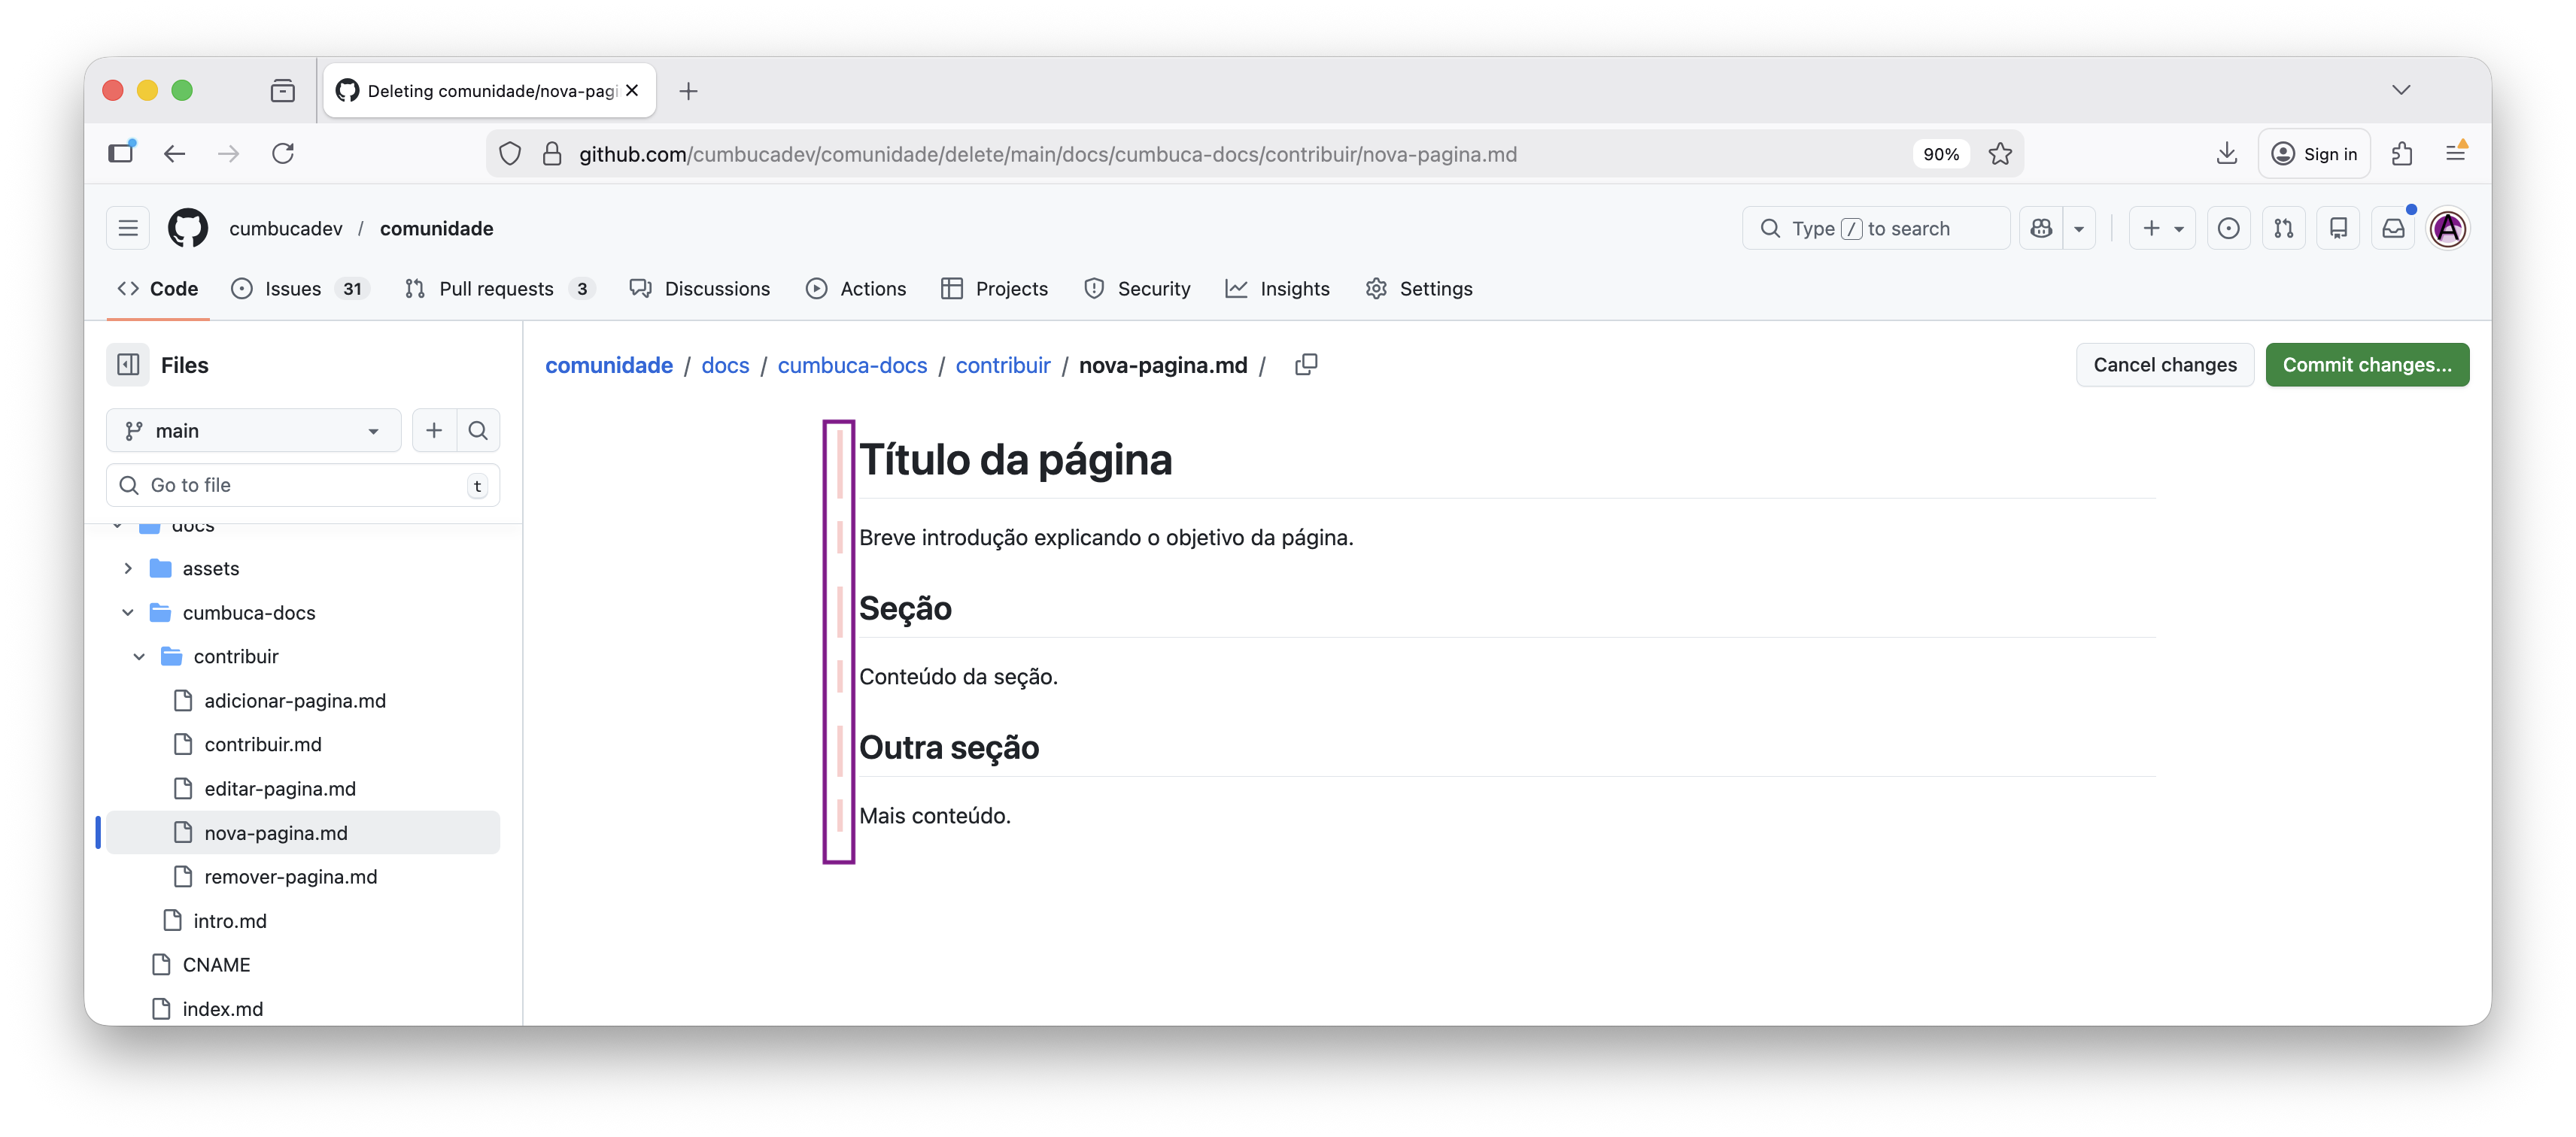The image size is (2576, 1137).
Task: Switch to the Discussions tab
Action: [700, 288]
